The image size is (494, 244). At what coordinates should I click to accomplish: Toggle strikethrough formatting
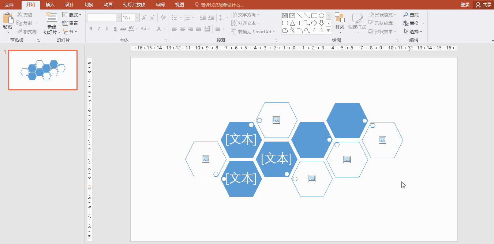(123, 29)
